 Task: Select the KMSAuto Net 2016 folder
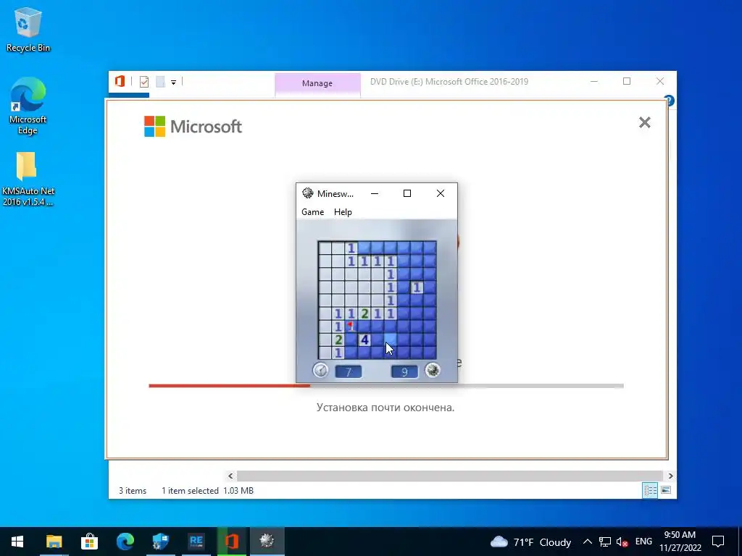coord(28,179)
